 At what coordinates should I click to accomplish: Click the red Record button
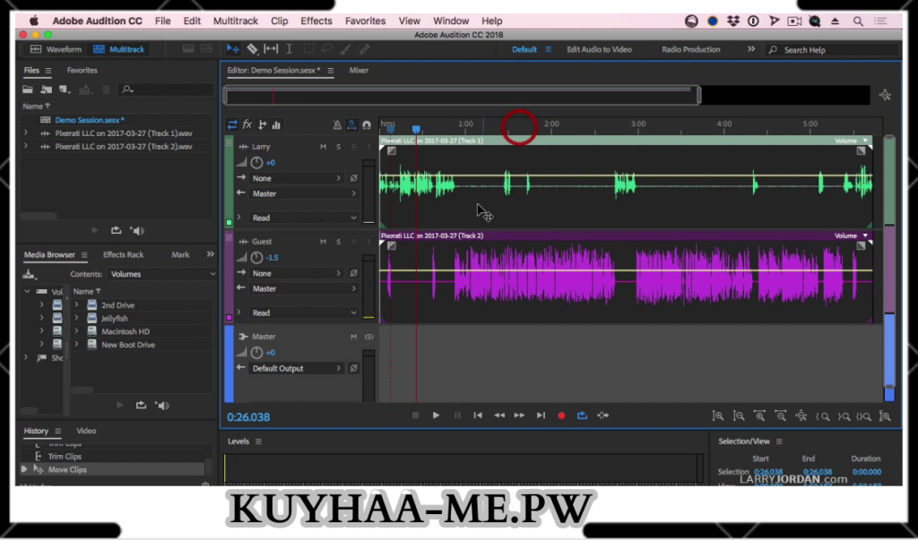coord(561,416)
